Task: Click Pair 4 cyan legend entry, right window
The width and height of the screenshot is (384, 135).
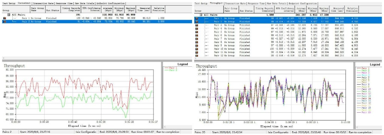Action: (x=363, y=75)
